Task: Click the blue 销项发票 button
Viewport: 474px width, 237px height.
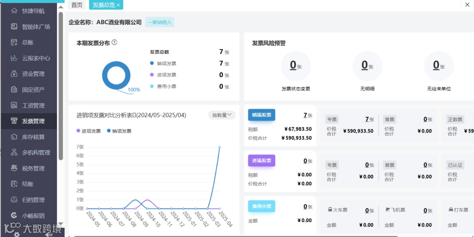Action: [x=262, y=115]
